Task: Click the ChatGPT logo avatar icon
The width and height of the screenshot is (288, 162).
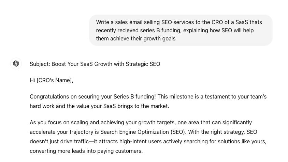Action: coord(16,64)
